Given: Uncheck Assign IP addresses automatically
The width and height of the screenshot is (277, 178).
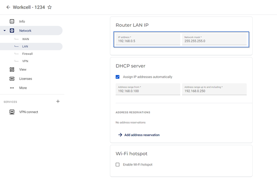Looking at the screenshot, I should [x=117, y=77].
